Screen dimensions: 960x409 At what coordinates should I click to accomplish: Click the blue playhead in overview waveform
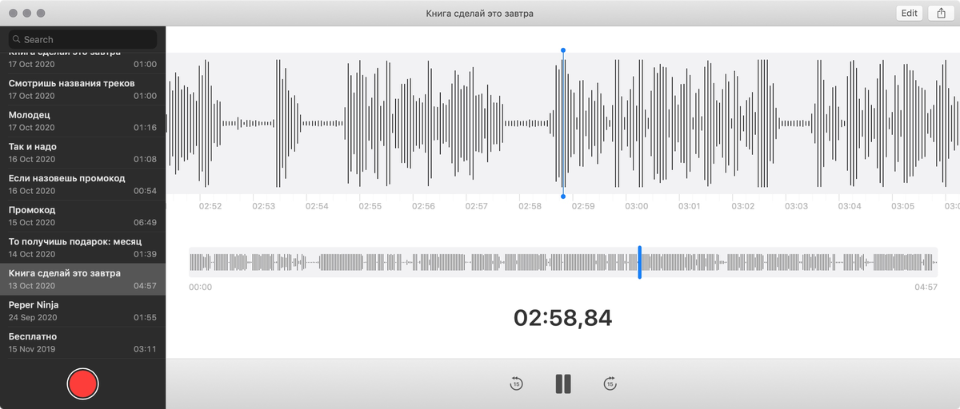pos(640,262)
